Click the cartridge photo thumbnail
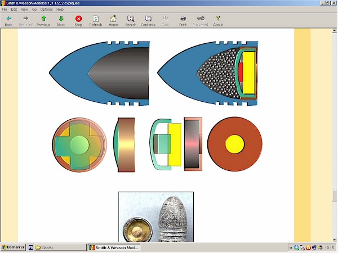338x253 pixels. pos(155,217)
